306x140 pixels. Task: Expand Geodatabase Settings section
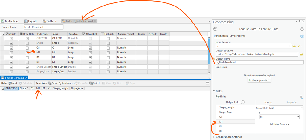point(214,137)
